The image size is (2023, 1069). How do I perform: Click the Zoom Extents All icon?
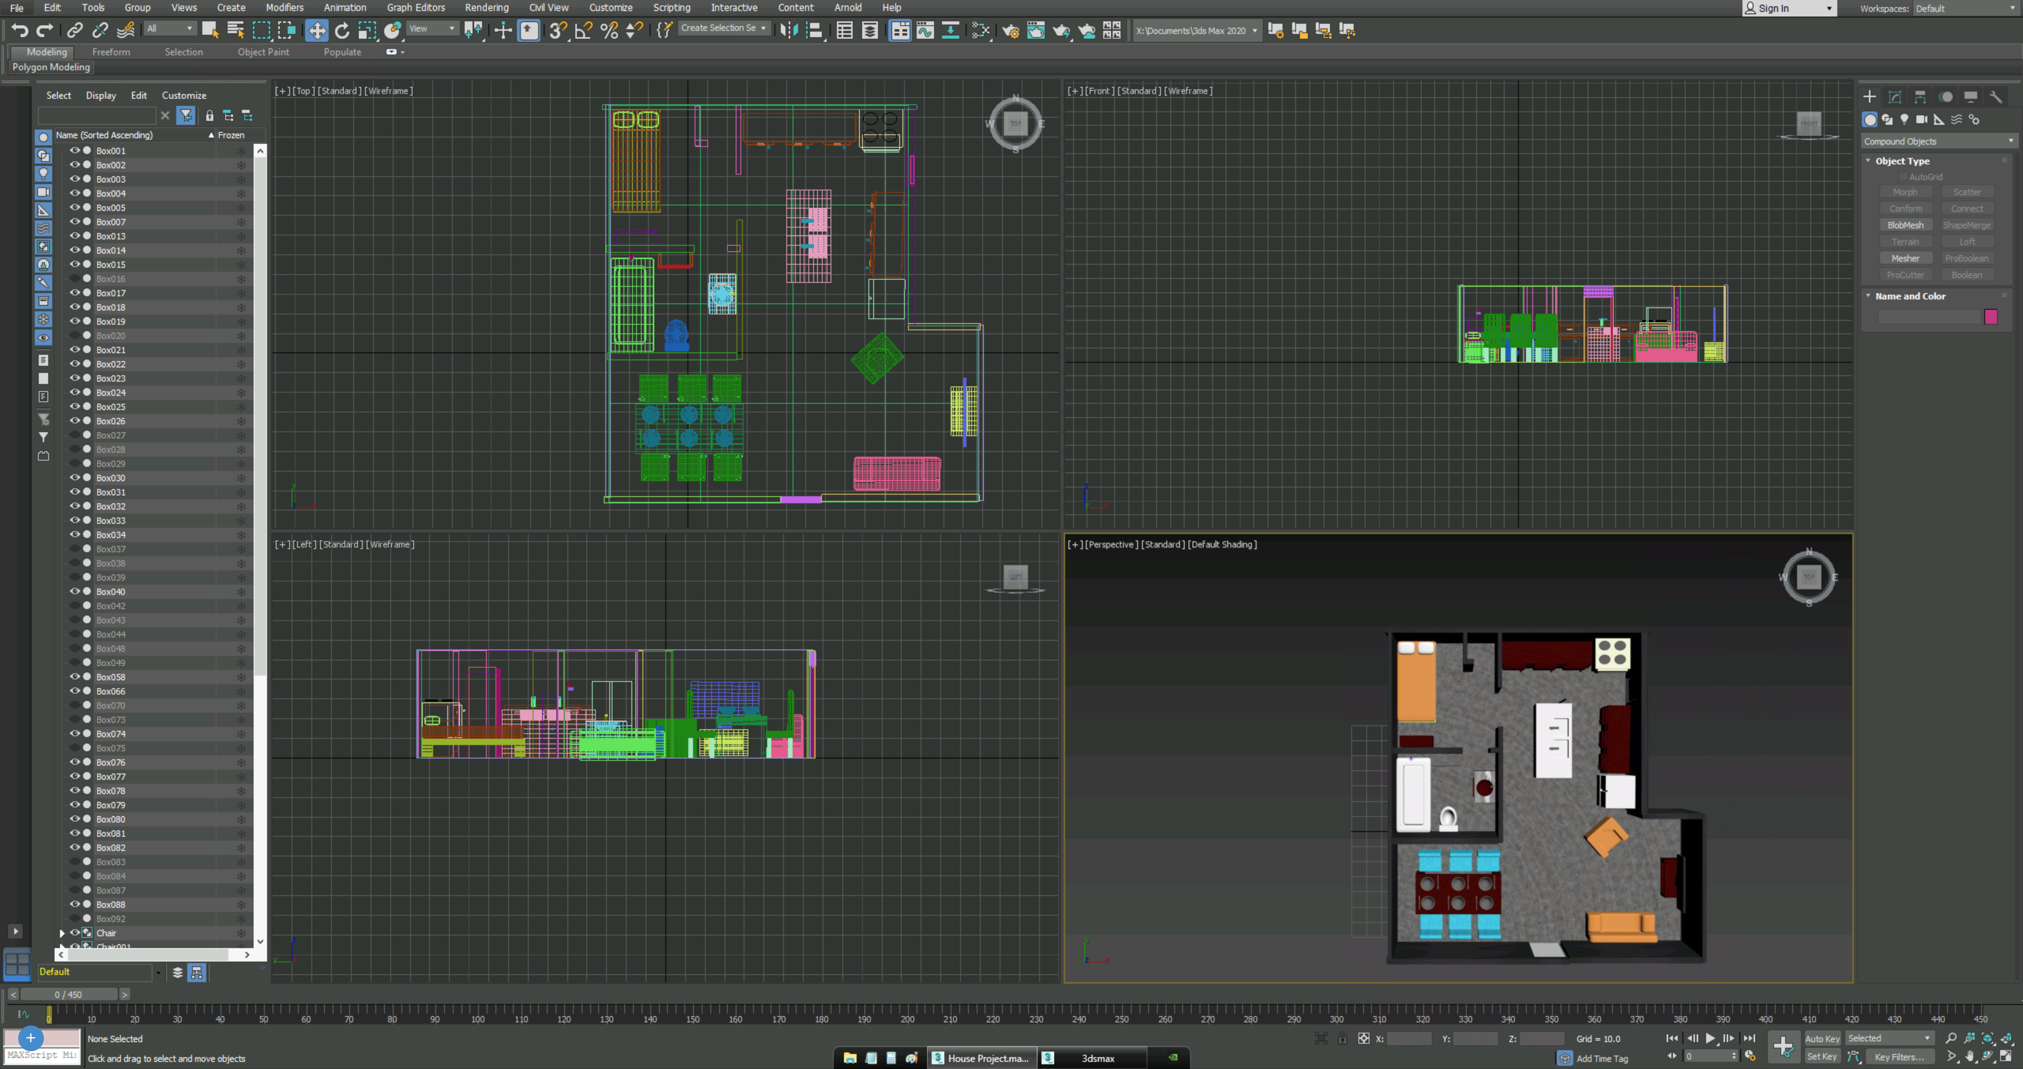[x=2006, y=1038]
